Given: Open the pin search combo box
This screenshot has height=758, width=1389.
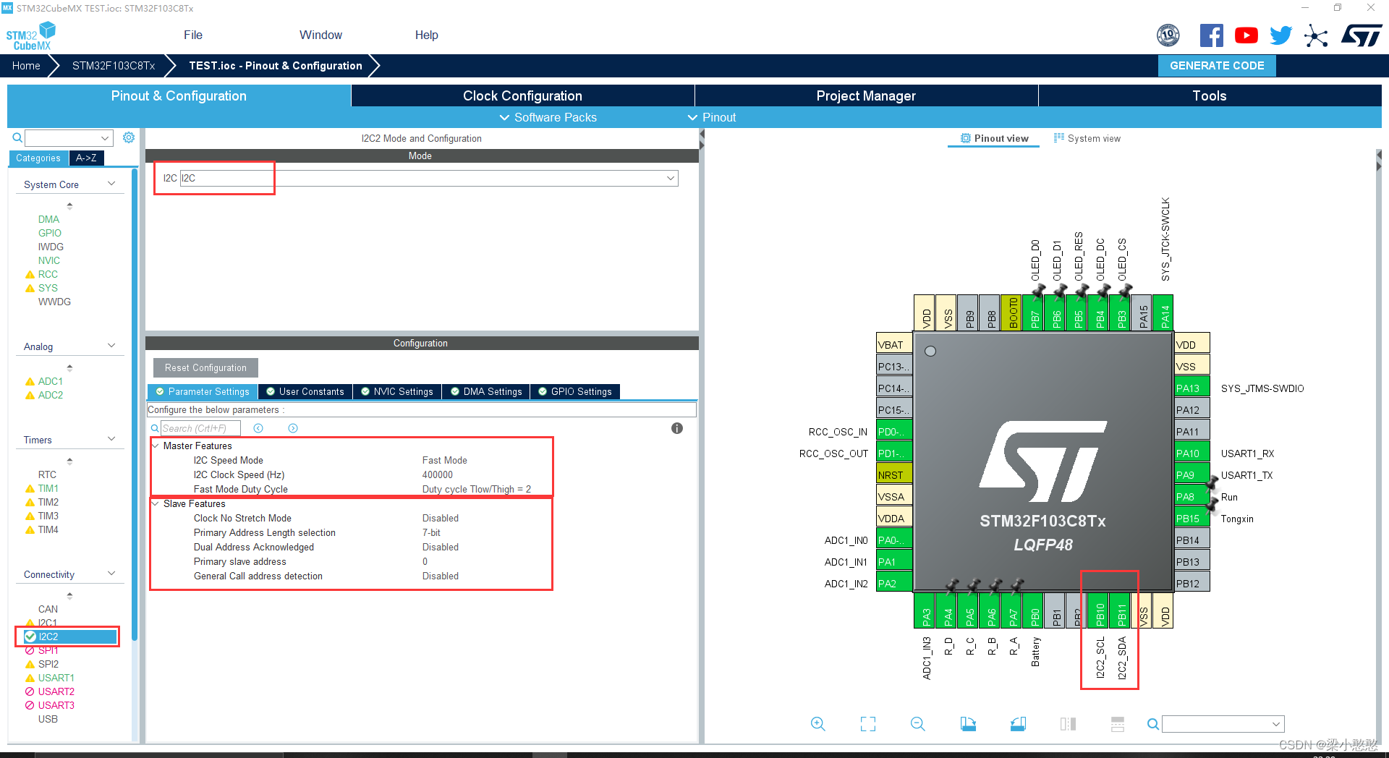Looking at the screenshot, I should pyautogui.click(x=1223, y=724).
